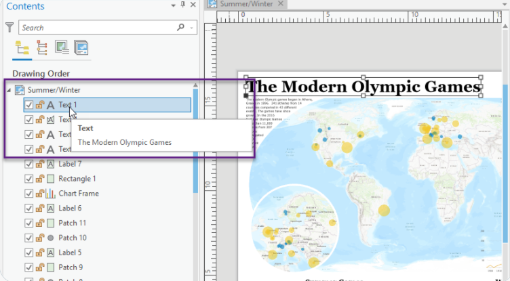This screenshot has width=510, height=281.
Task: Click the Contents pane vertical scrollbar
Action: (195, 139)
